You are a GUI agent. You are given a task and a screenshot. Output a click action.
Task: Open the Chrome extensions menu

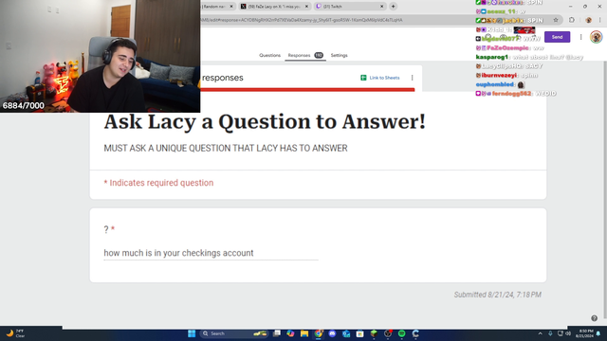(x=572, y=20)
